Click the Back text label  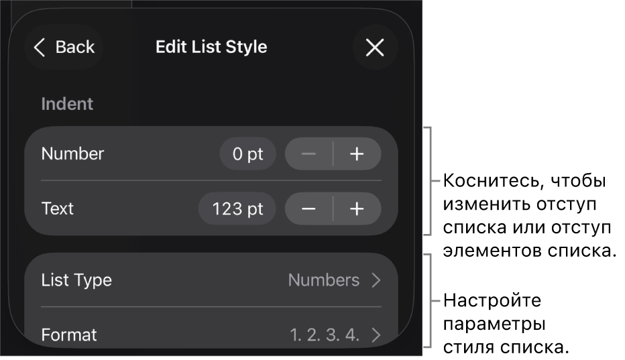[x=75, y=47]
